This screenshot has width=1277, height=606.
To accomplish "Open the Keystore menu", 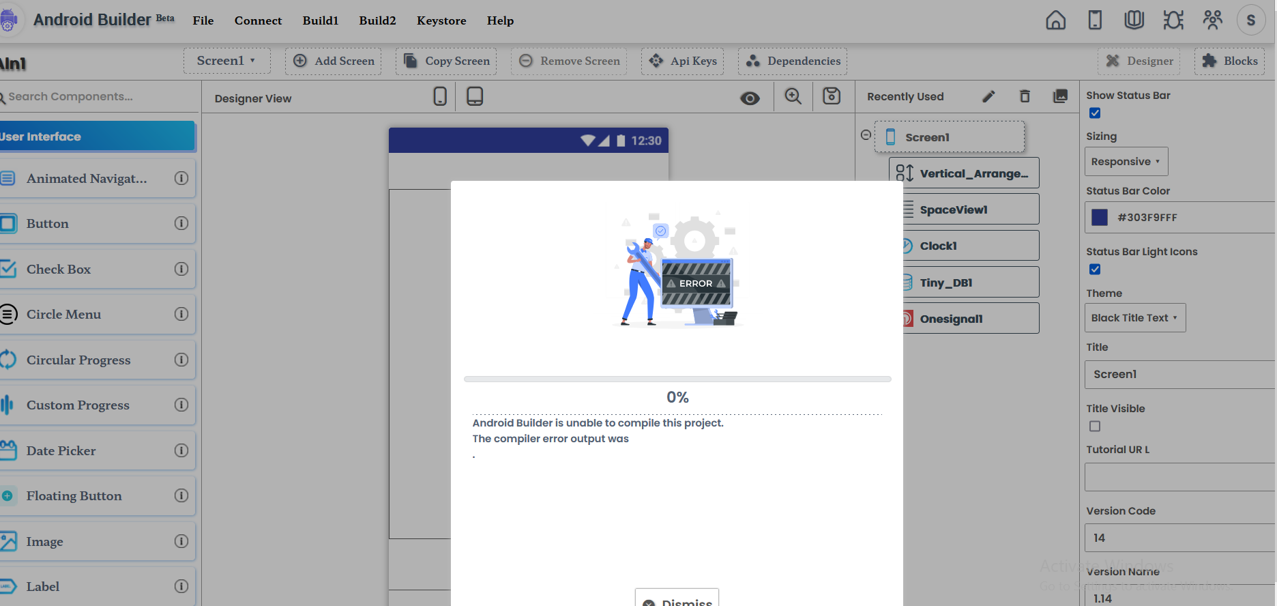I will click(441, 20).
